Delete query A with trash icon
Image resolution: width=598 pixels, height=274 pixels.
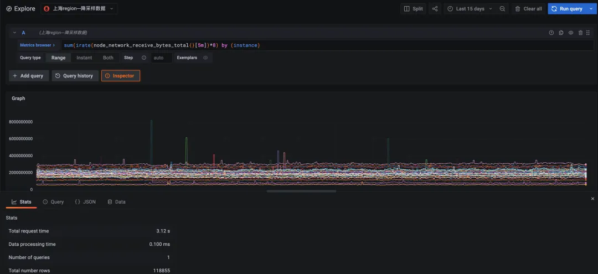point(580,33)
